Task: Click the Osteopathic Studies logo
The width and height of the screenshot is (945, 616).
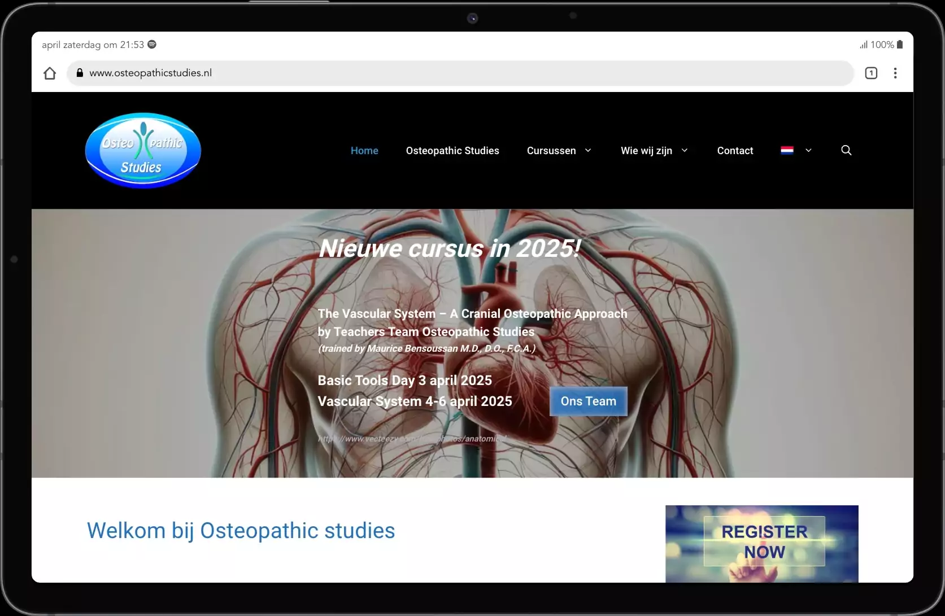Action: tap(143, 151)
